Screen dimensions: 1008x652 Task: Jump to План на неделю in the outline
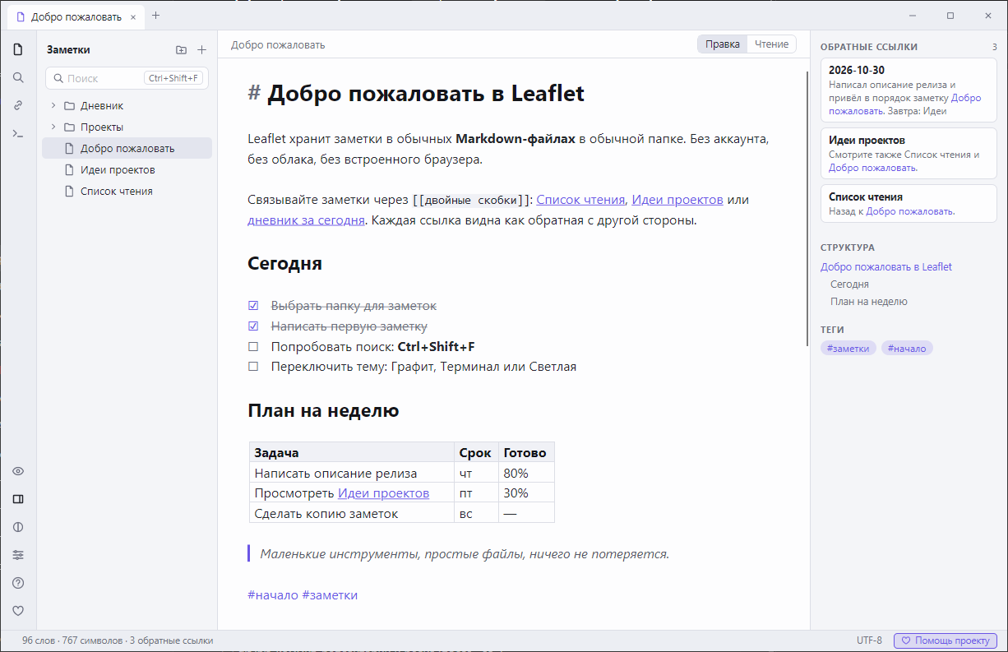point(869,302)
